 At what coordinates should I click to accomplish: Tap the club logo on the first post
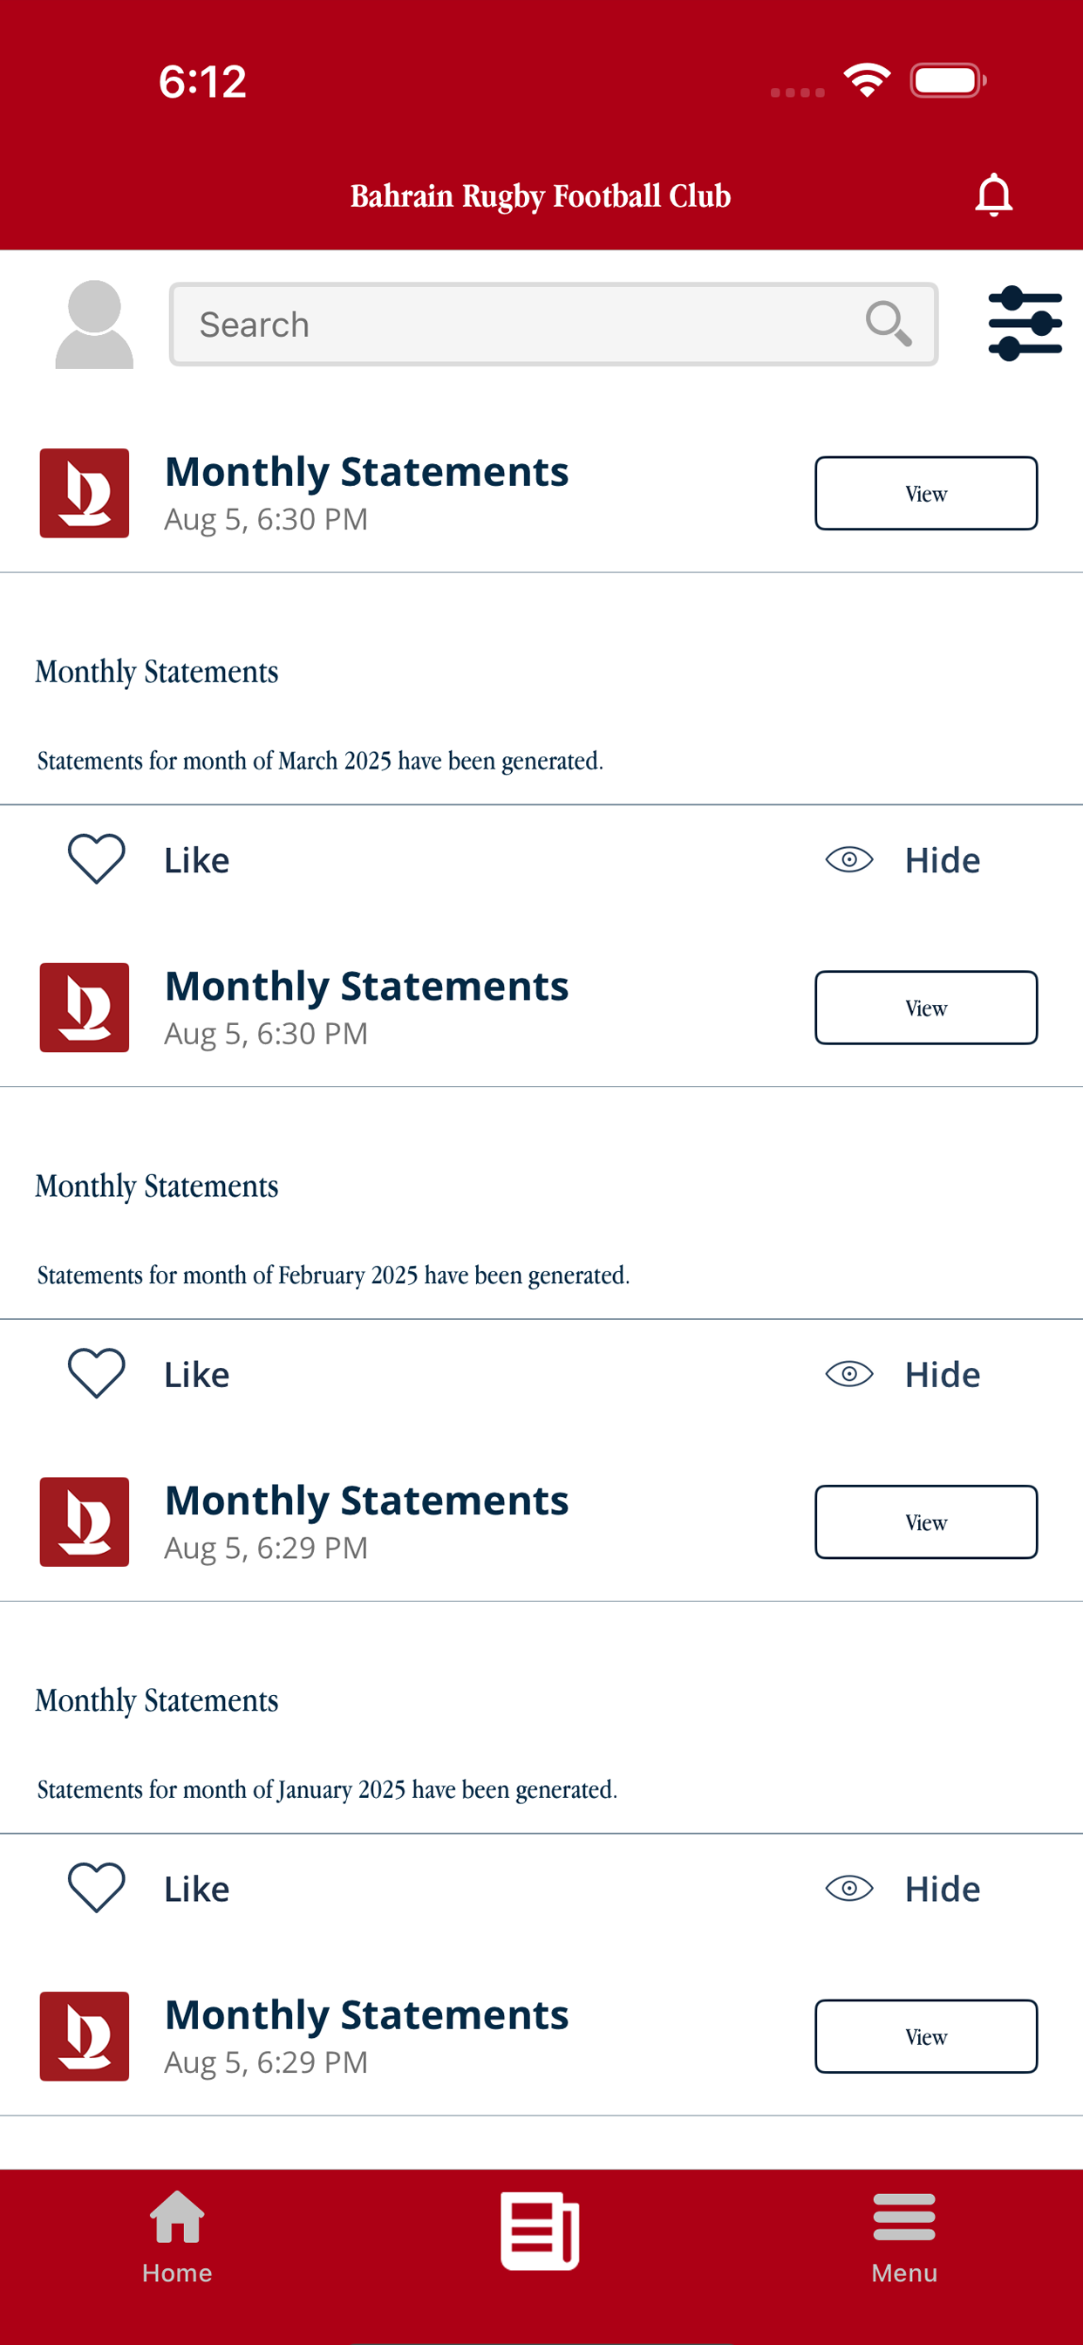click(x=84, y=493)
